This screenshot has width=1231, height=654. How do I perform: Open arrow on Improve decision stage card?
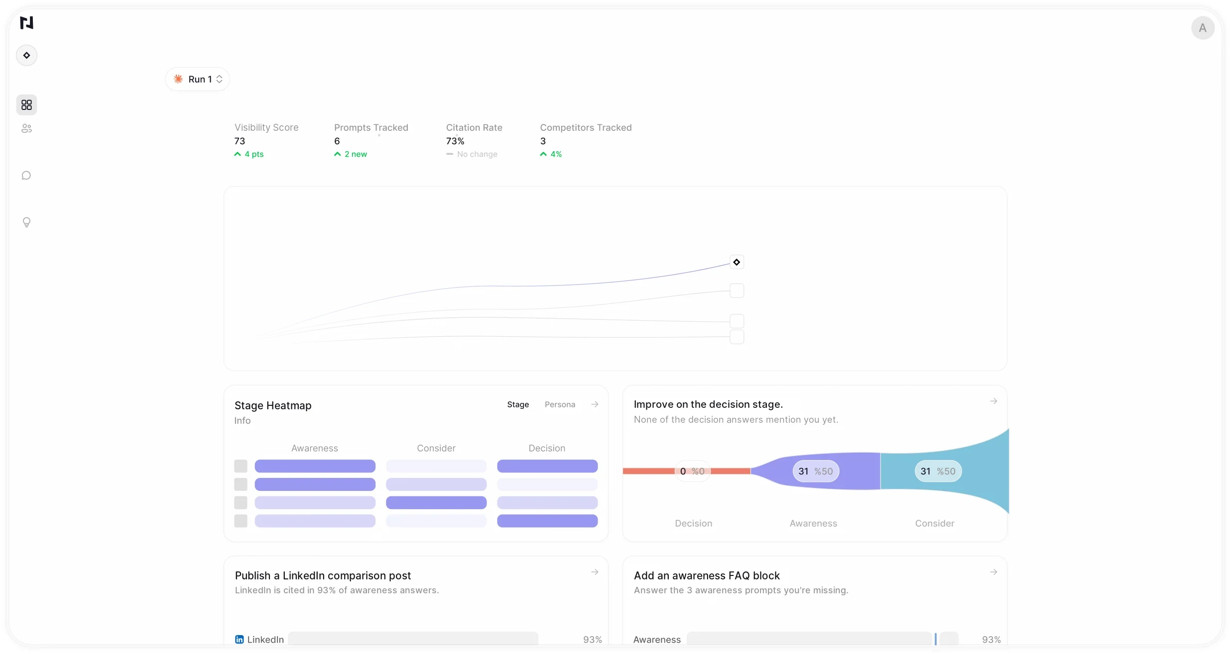[993, 401]
